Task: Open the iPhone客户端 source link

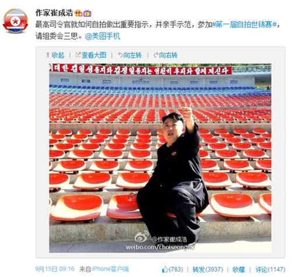Action: point(110,269)
